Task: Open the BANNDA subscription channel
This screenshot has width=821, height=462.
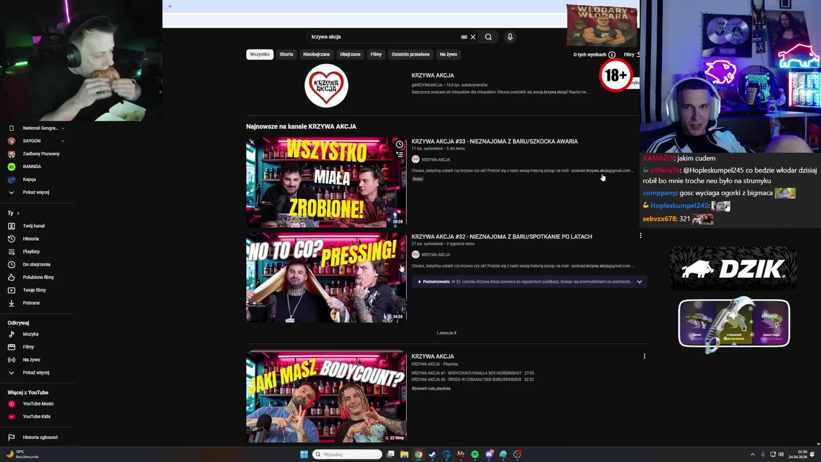Action: click(31, 166)
